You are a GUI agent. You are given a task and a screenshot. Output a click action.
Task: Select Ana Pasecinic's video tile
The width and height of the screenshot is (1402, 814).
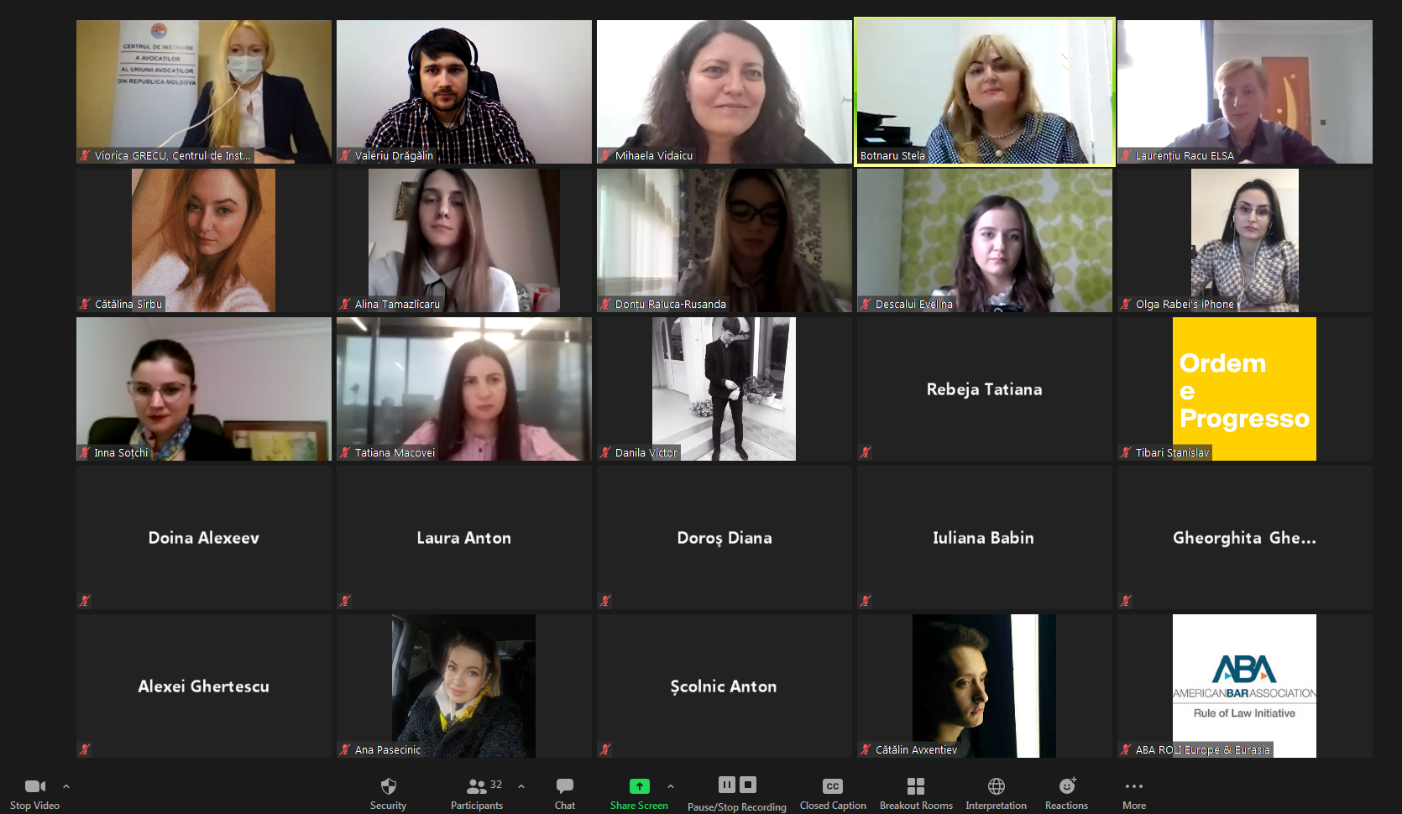click(x=464, y=686)
